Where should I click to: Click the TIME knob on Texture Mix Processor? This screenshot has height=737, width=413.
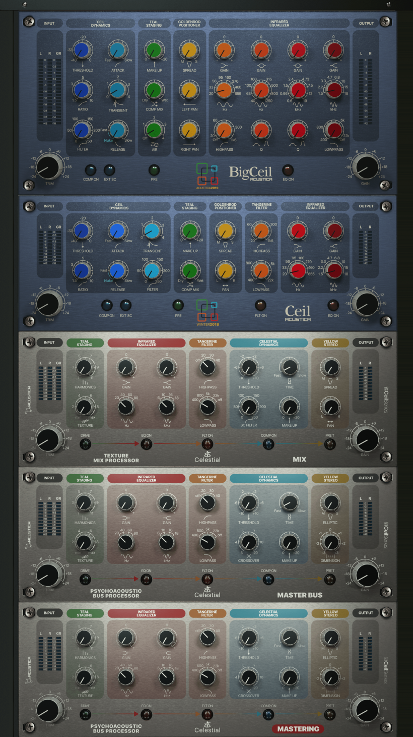coord(289,368)
